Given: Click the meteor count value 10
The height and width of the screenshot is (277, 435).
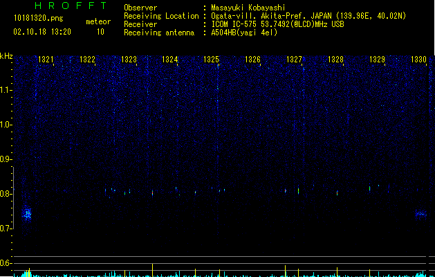Looking at the screenshot, I should coord(100,32).
